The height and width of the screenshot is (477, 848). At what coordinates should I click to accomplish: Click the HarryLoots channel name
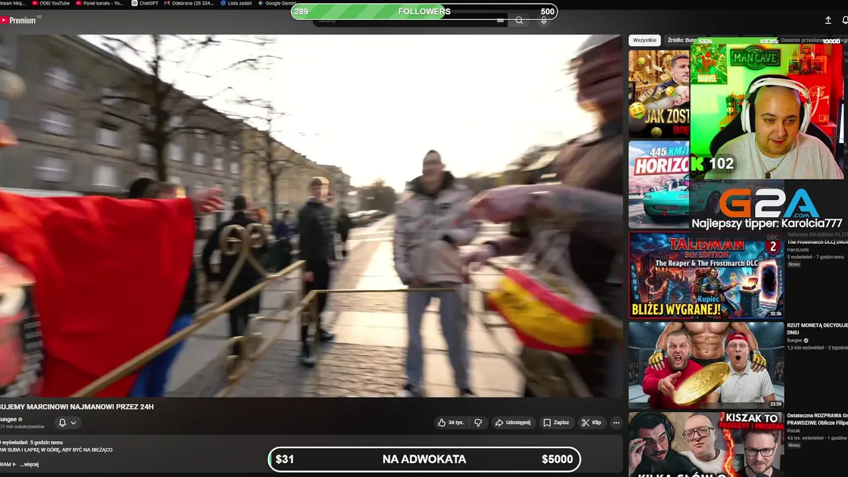pos(798,249)
